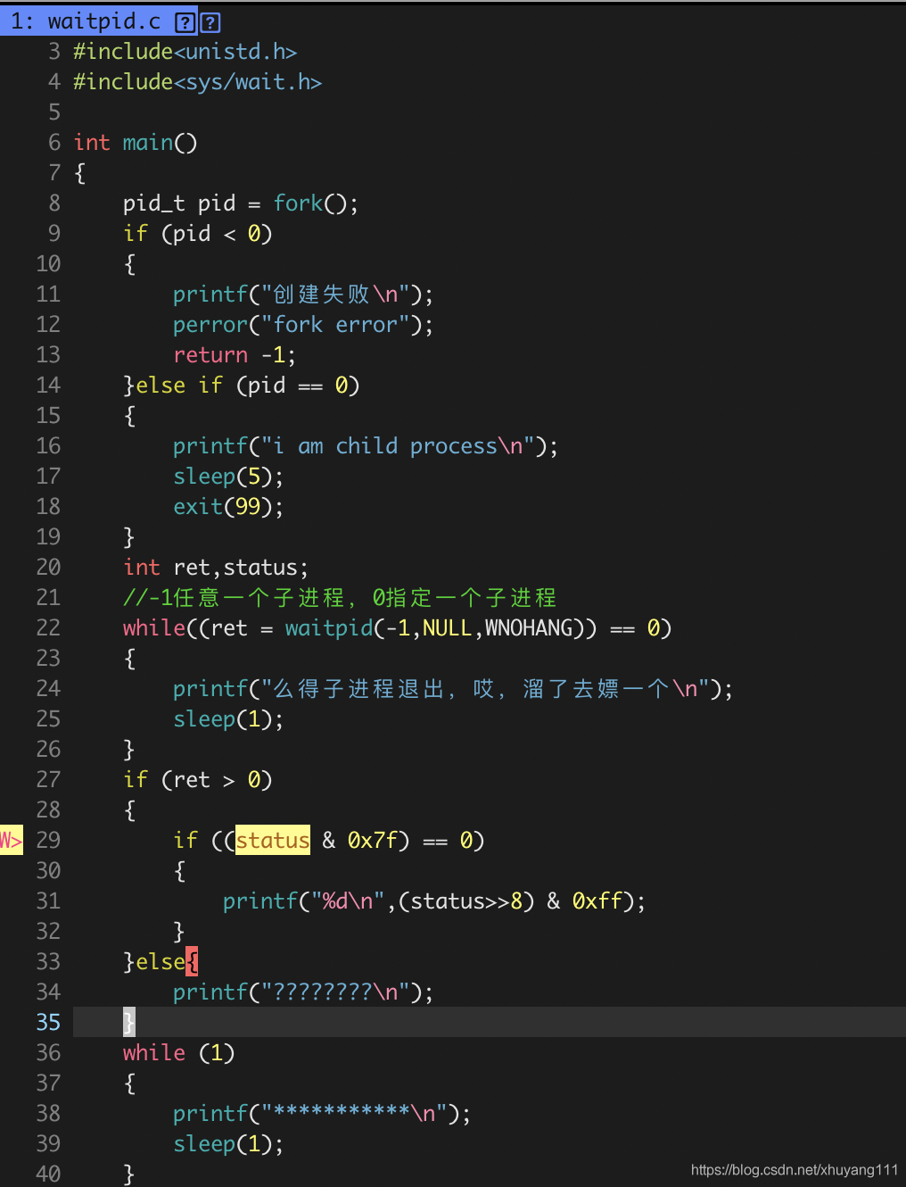Click the #include<sys/wait.h> line
Viewport: 906px width, 1187px height.
tap(198, 81)
